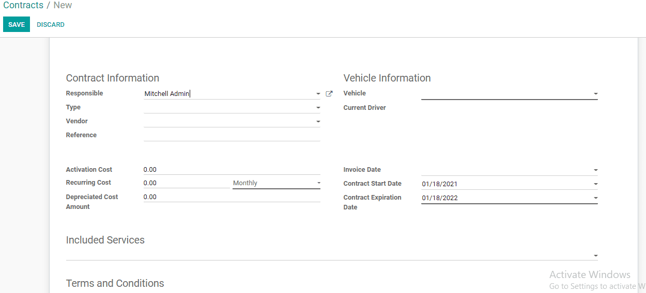
Task: Click the Recurring Cost label
Action: (x=88, y=183)
